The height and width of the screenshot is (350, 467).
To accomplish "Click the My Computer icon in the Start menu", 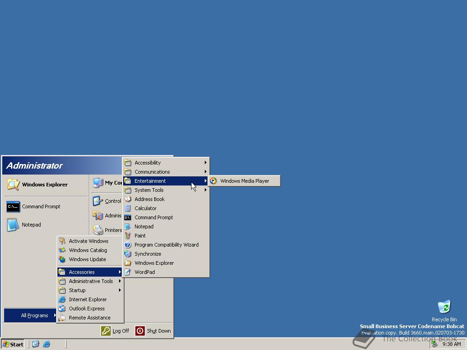I will coord(98,183).
